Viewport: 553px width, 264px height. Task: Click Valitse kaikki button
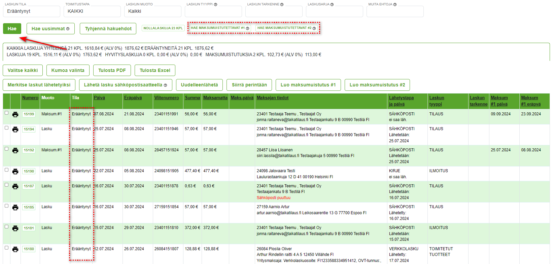pyautogui.click(x=23, y=70)
